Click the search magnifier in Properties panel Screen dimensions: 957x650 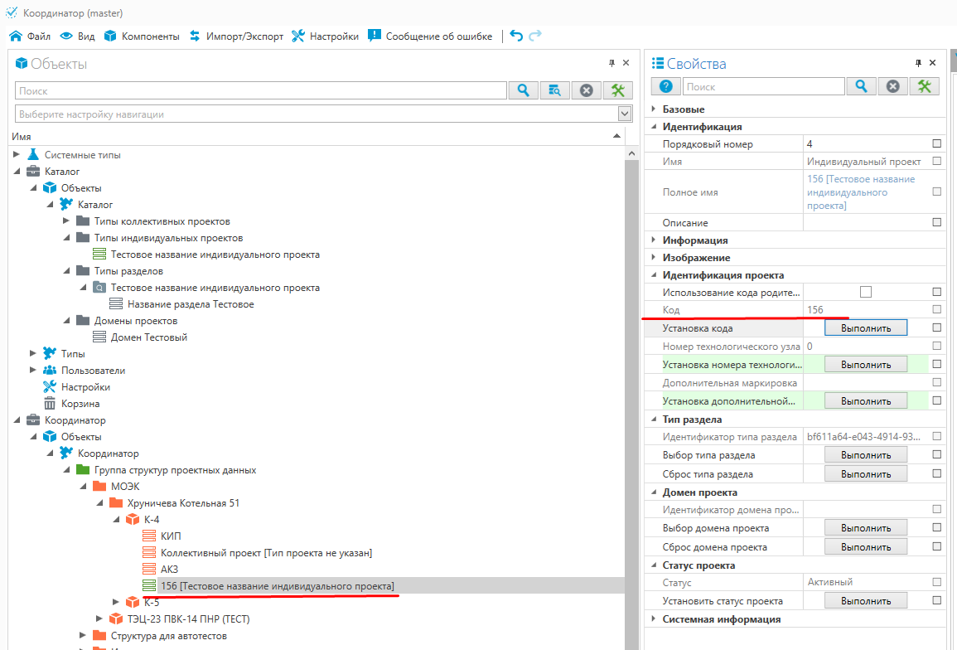(x=862, y=86)
